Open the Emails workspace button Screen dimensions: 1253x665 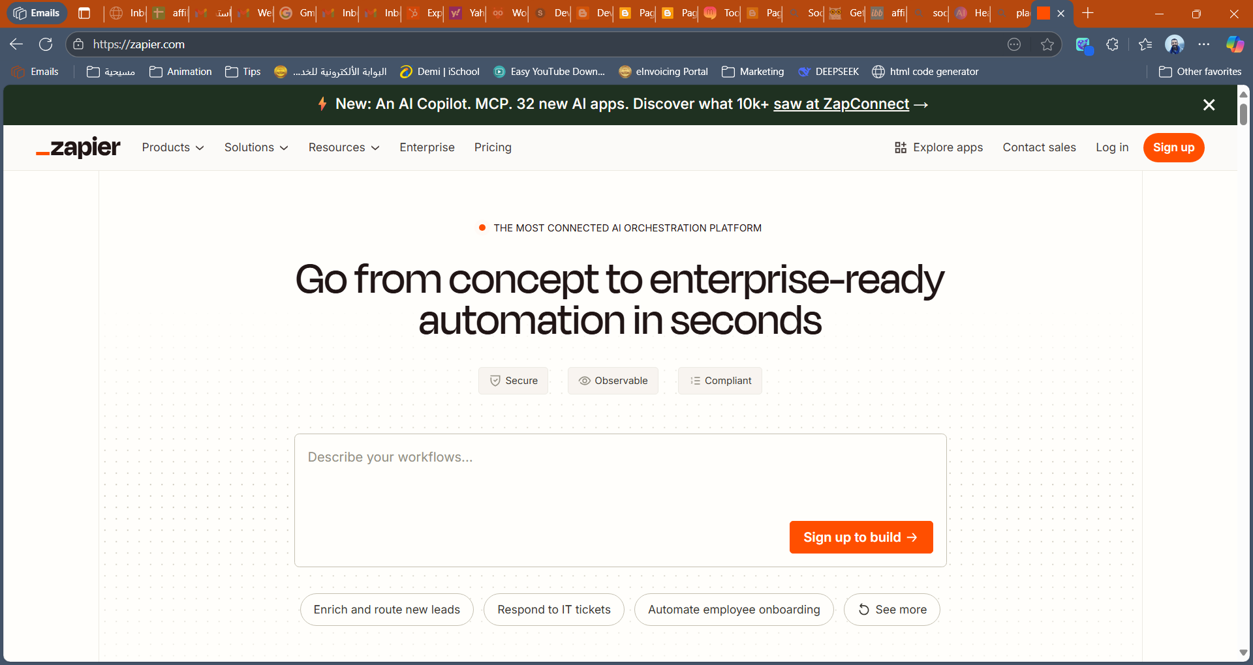pos(37,13)
